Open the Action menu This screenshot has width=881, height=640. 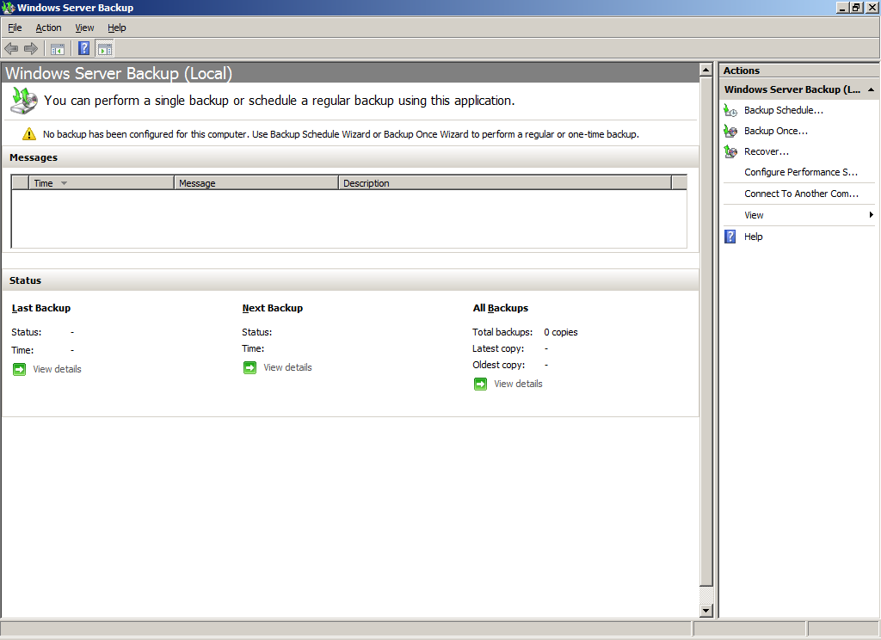pos(48,28)
